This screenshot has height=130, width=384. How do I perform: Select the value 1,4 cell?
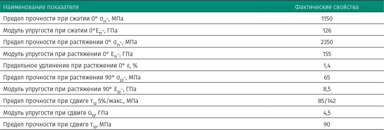[x=327, y=66]
